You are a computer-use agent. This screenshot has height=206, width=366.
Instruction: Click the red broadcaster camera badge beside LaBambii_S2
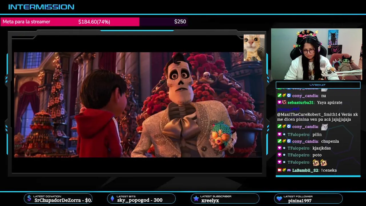[x=280, y=170]
